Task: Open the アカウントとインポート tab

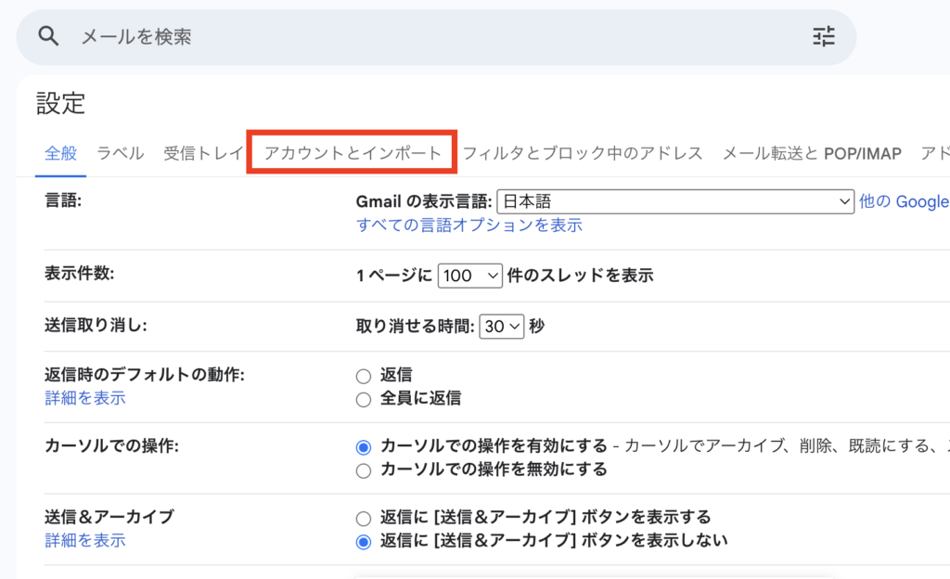Action: pos(353,153)
